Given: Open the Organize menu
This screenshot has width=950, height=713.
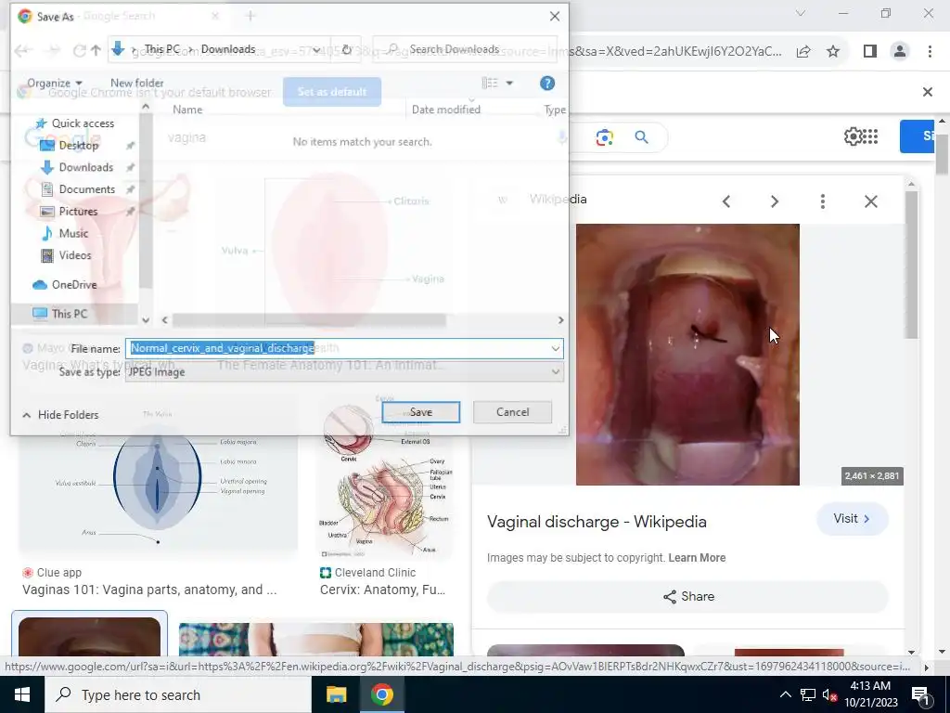Looking at the screenshot, I should coord(55,83).
